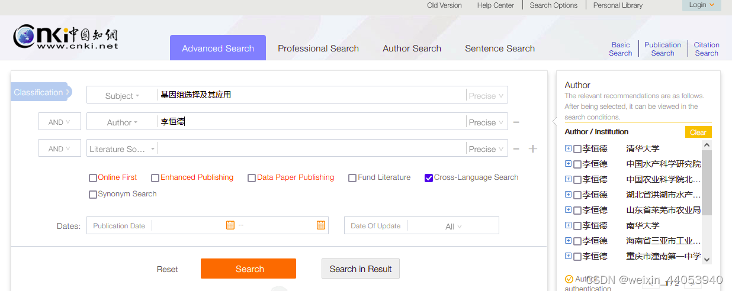Go to Citation Search
The image size is (732, 291).
tap(707, 48)
